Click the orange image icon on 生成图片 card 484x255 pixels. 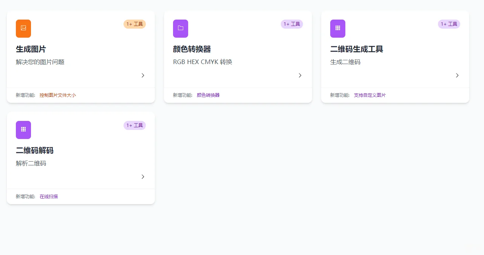point(23,28)
